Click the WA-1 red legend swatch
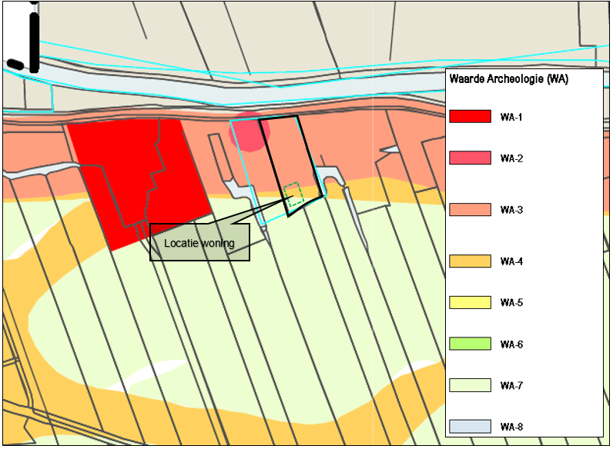This screenshot has height=449, width=613. (470, 116)
